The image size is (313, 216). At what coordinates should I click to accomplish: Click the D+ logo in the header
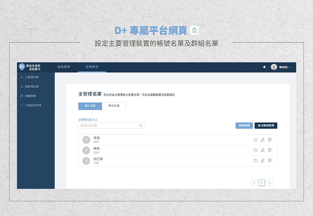pos(22,67)
